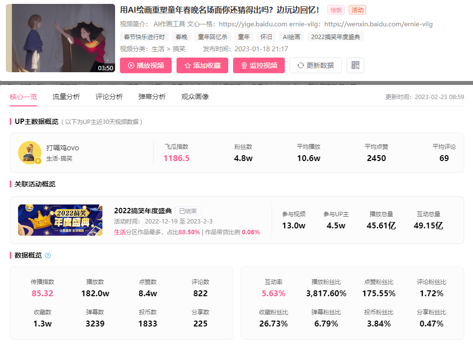Image resolution: width=473 pixels, height=345 pixels.
Task: Click the 监控视频 button
Action: pyautogui.click(x=259, y=65)
